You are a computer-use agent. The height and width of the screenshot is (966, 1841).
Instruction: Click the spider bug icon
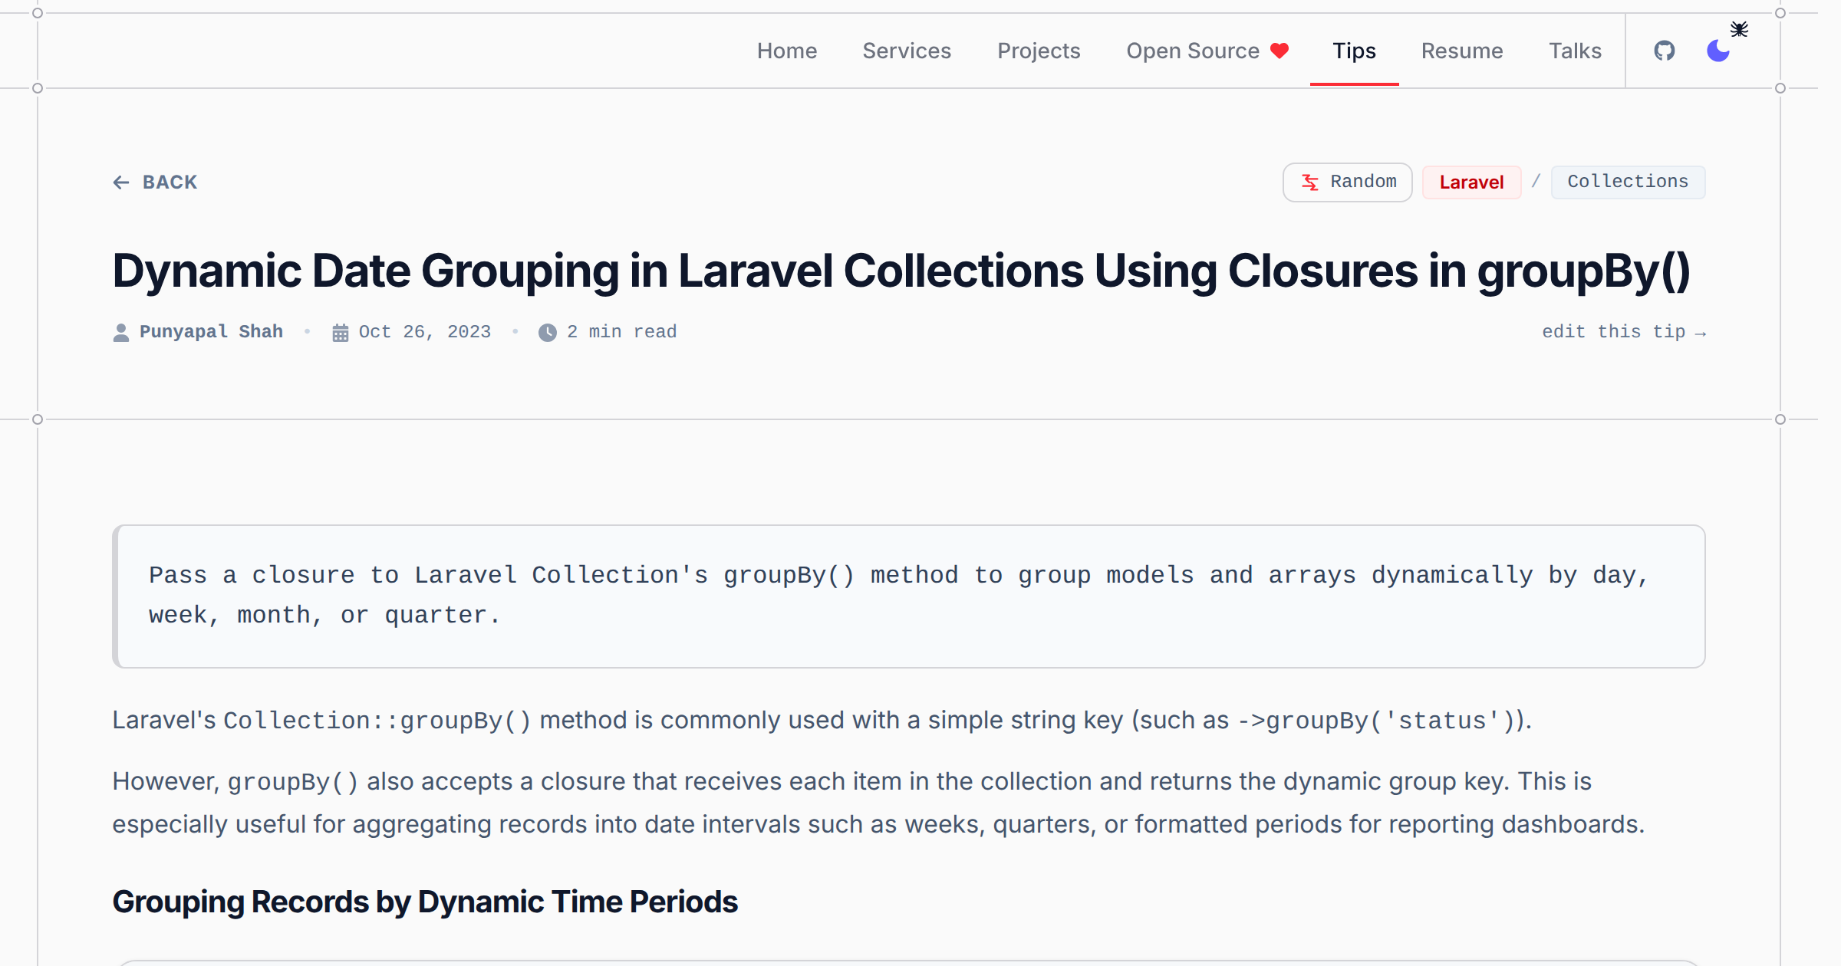[x=1739, y=29]
